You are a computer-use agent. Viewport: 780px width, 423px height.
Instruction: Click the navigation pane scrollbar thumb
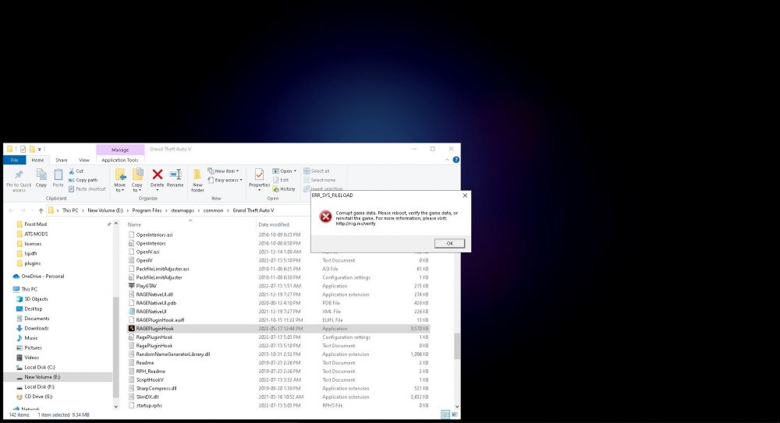tap(116, 346)
